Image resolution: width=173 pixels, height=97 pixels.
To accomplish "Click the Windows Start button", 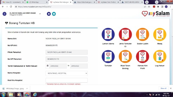I will pos(4,95).
